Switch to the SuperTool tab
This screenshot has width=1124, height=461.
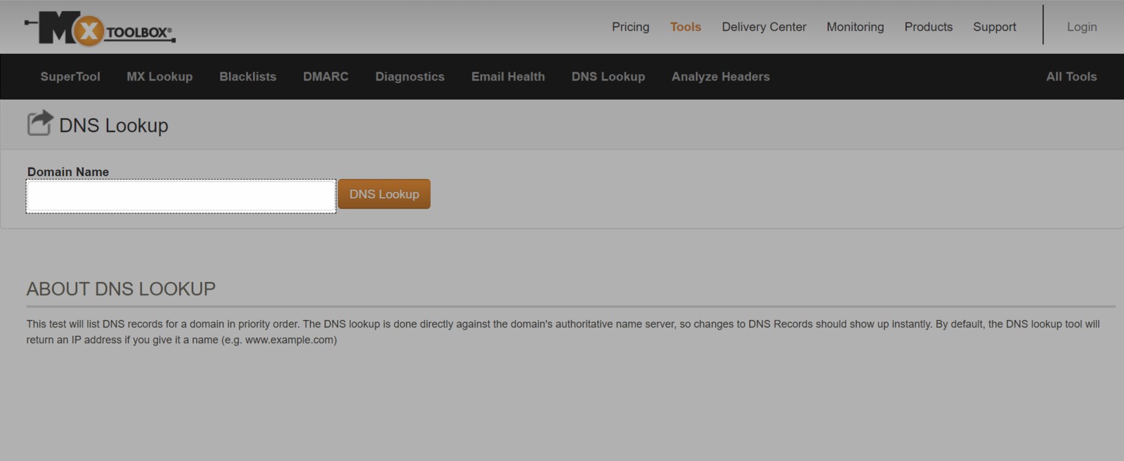[x=70, y=76]
